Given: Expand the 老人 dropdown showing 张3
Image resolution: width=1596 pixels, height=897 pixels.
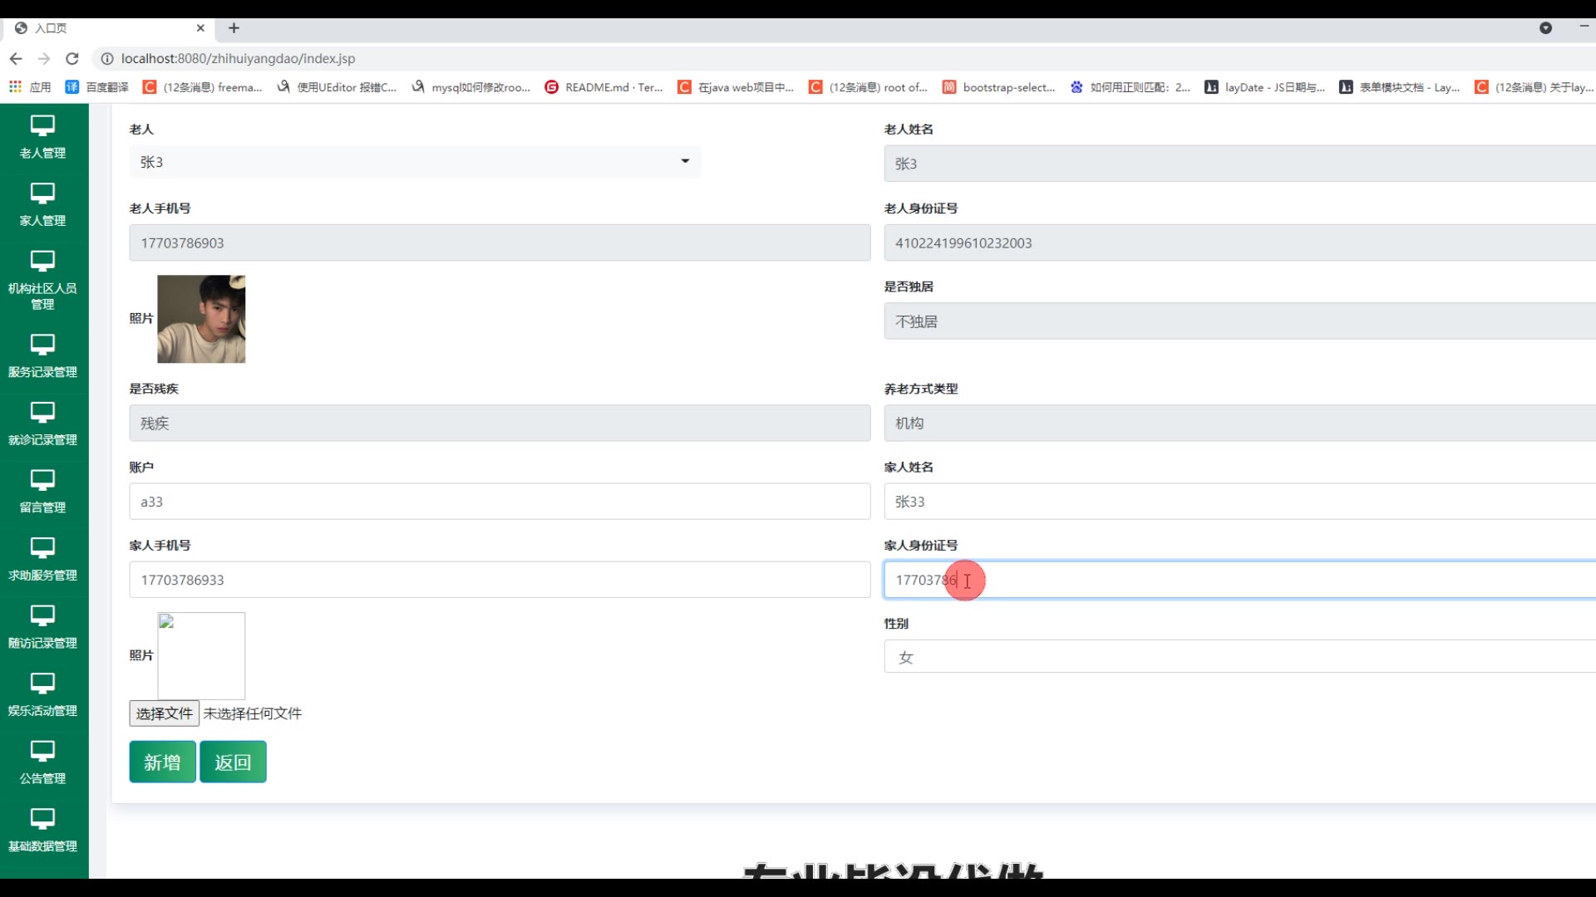Looking at the screenshot, I should click(x=414, y=162).
